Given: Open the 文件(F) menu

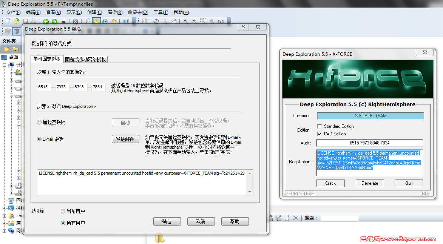Looking at the screenshot, I should click(x=13, y=12).
